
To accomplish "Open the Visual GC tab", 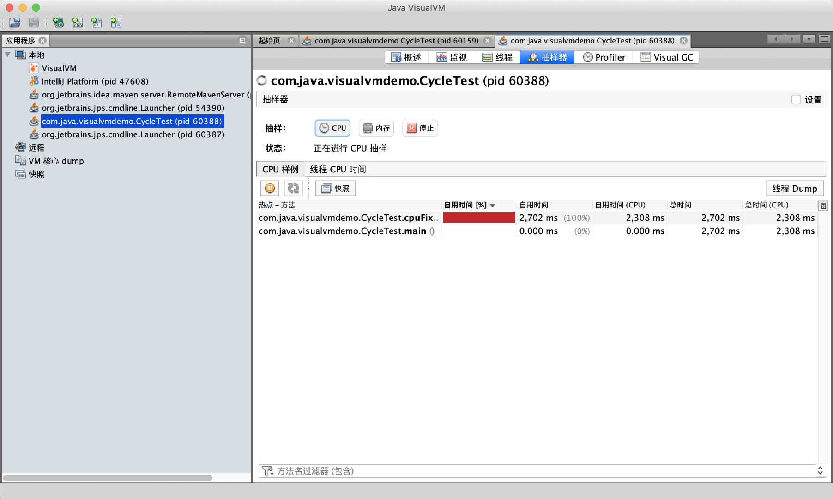I will [667, 57].
